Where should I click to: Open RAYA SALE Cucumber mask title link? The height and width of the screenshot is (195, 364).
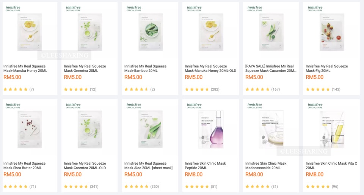[x=271, y=68]
